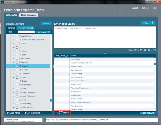Screen dimensions: 161x125
Task: Select the Label name radio button
Action: [x=8, y=113]
